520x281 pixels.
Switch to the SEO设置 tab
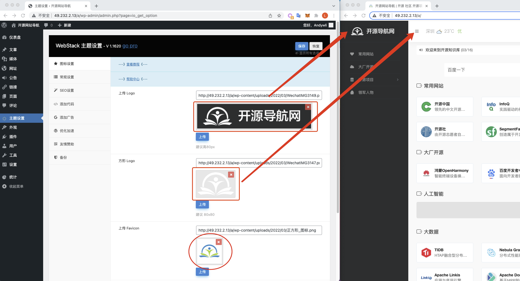pos(79,90)
